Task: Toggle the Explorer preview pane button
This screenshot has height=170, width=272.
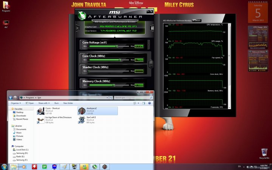Action: coord(144,103)
